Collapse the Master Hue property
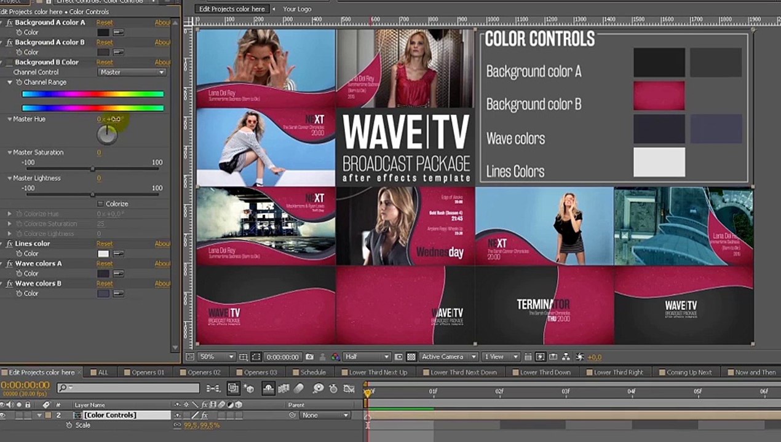781x442 pixels. pyautogui.click(x=10, y=119)
